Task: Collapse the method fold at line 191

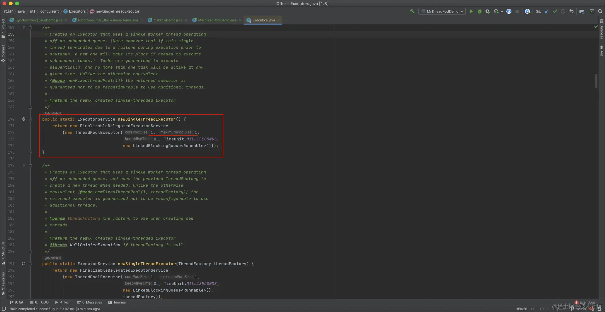Action: coord(30,264)
